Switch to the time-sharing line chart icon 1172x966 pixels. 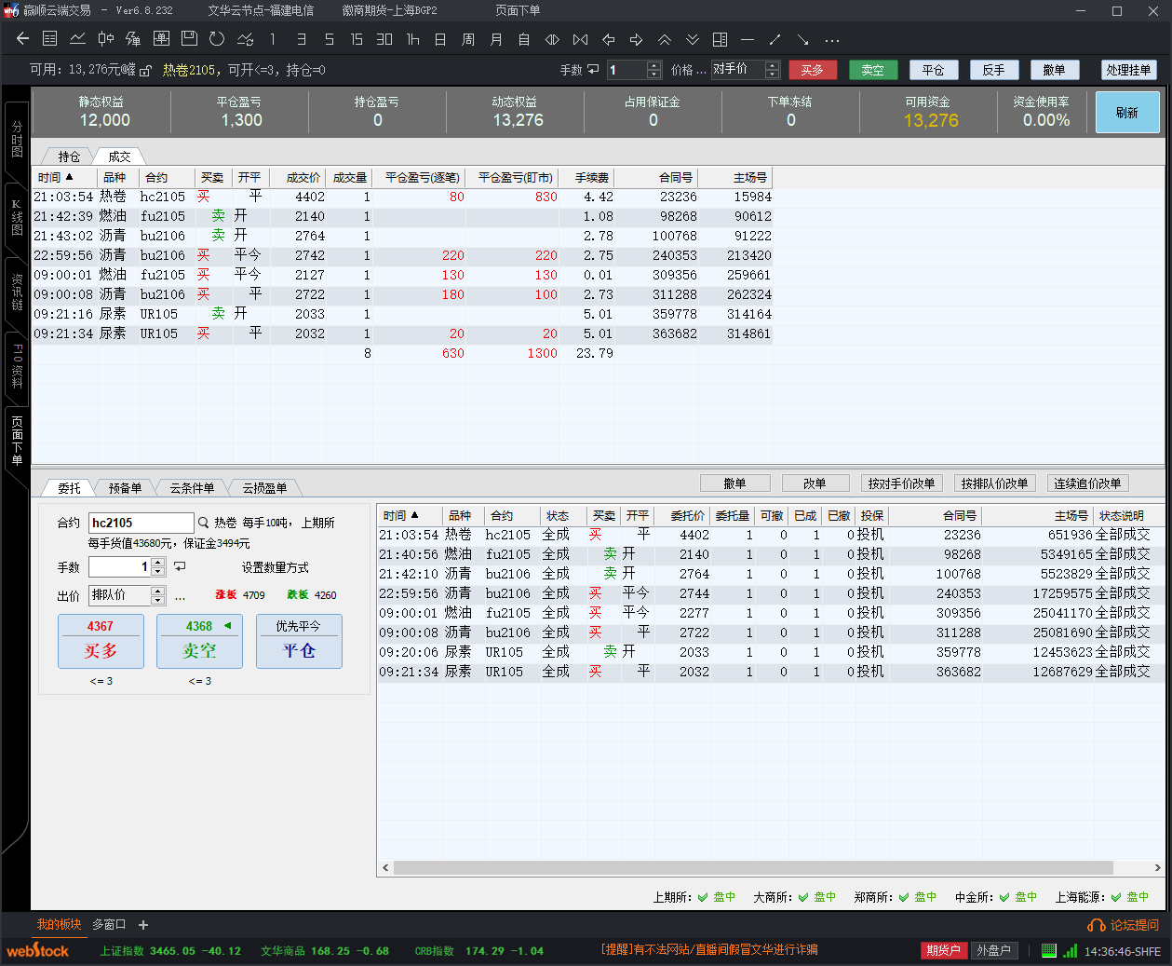coord(78,39)
